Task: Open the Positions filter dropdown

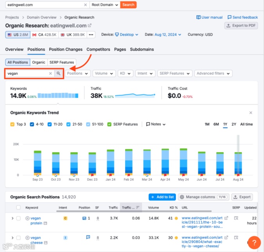Action: [x=77, y=73]
